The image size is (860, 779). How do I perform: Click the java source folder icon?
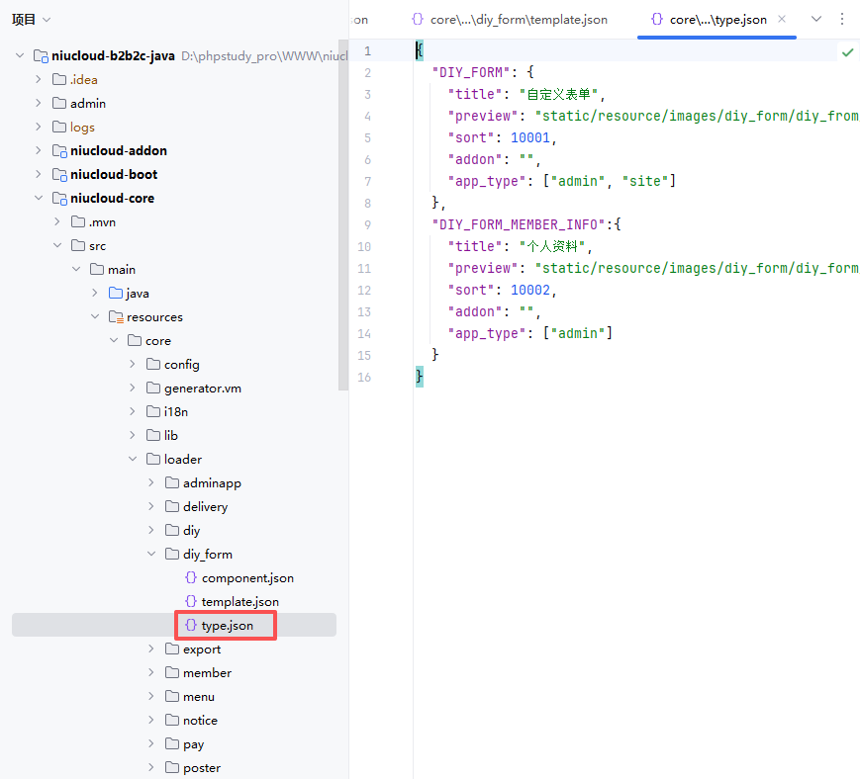[x=115, y=294]
